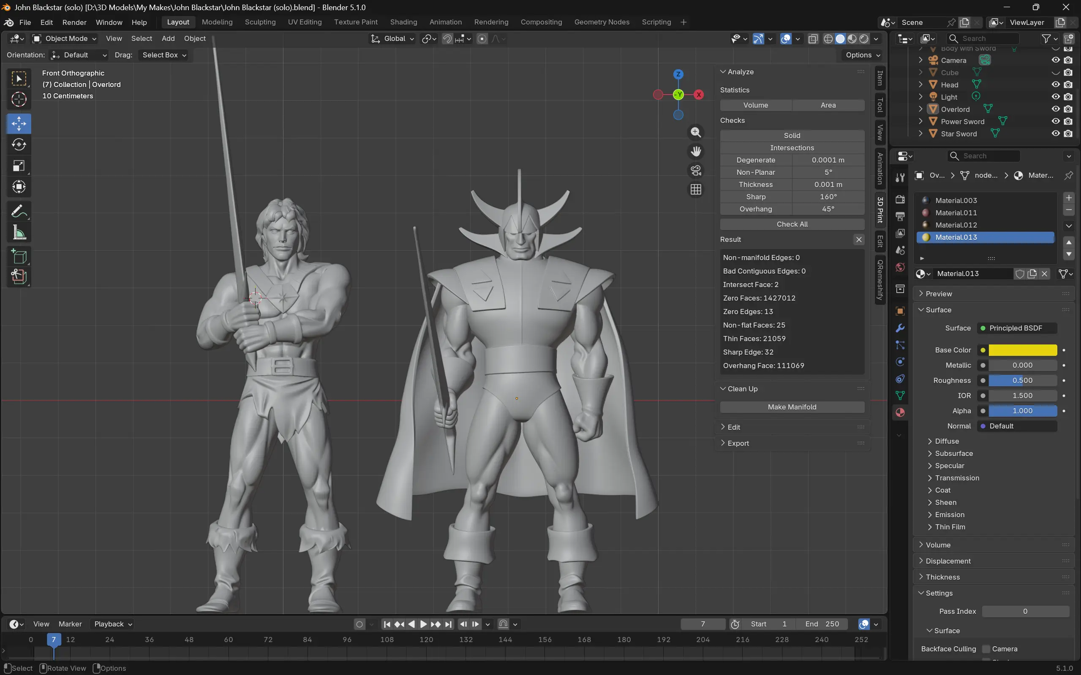Image resolution: width=1081 pixels, height=675 pixels.
Task: Open the Modifiers wrench properties tab
Action: tap(900, 328)
